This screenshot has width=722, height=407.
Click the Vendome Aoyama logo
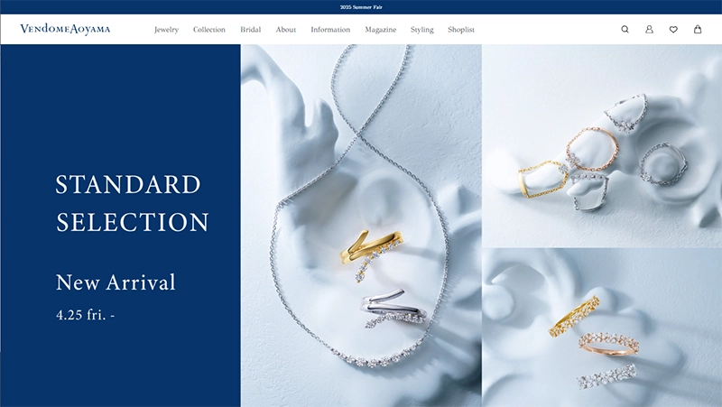65,29
